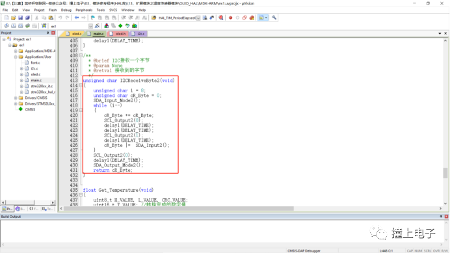This screenshot has height=253, width=450.
Task: Open the Project menu
Action: click(39, 10)
